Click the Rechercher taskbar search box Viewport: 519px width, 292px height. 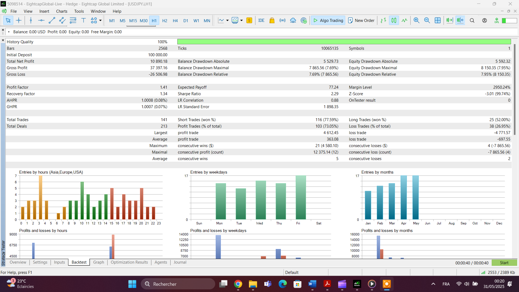point(178,284)
